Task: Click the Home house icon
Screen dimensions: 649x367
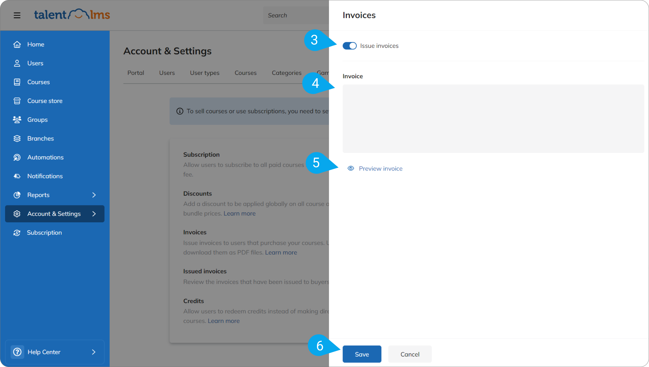Action: click(x=17, y=44)
